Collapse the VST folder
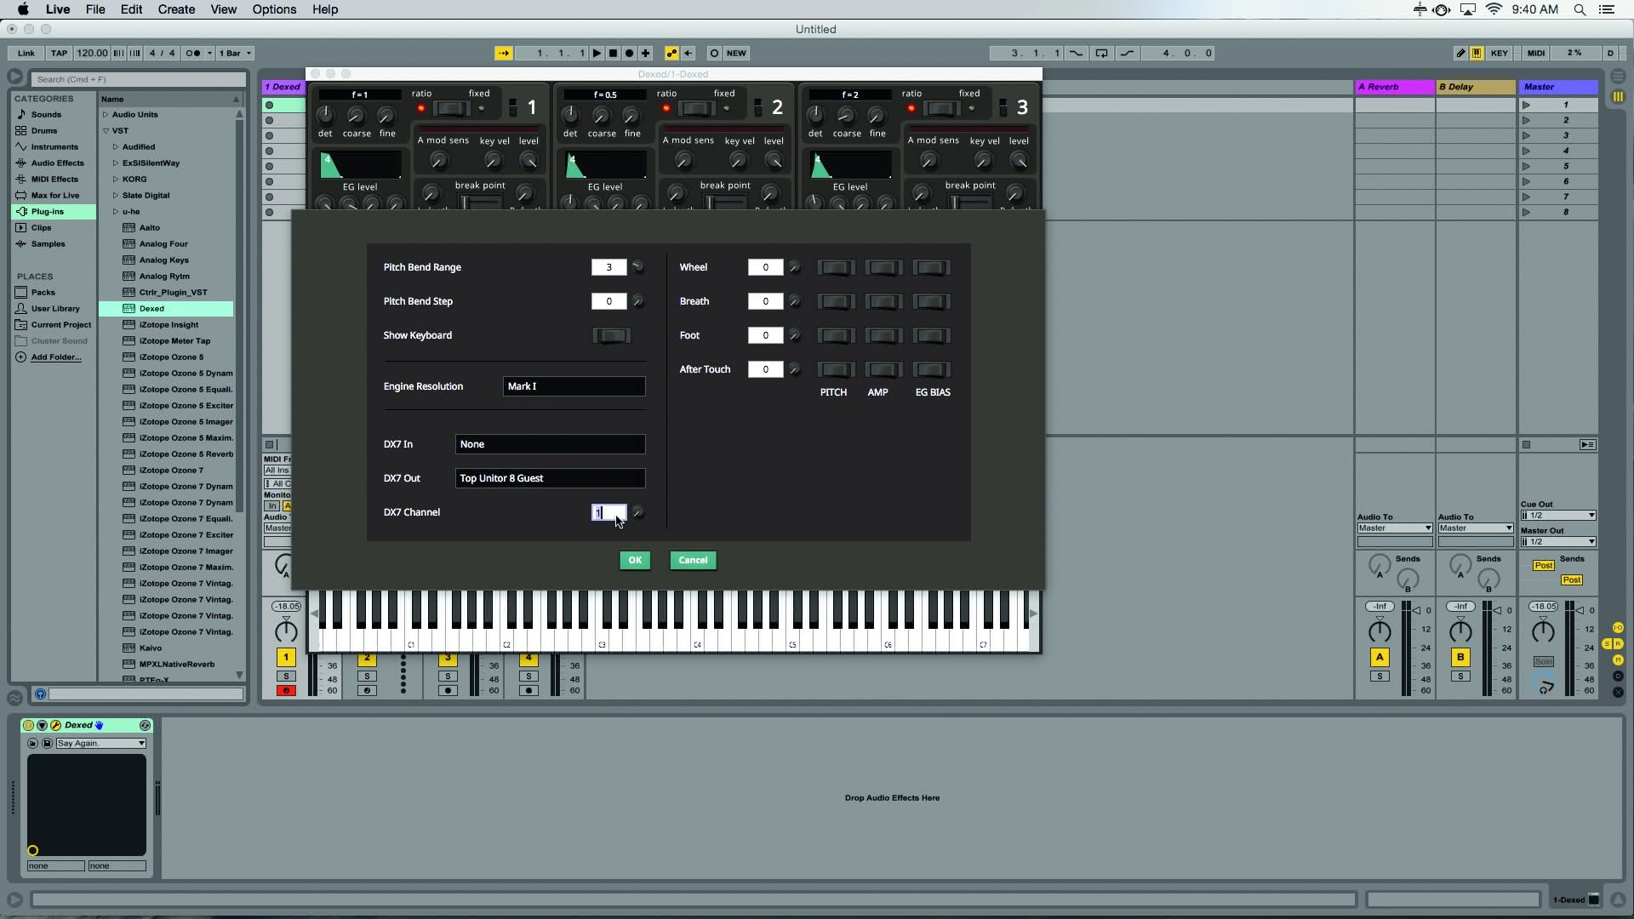Viewport: 1634px width, 919px height. point(106,131)
